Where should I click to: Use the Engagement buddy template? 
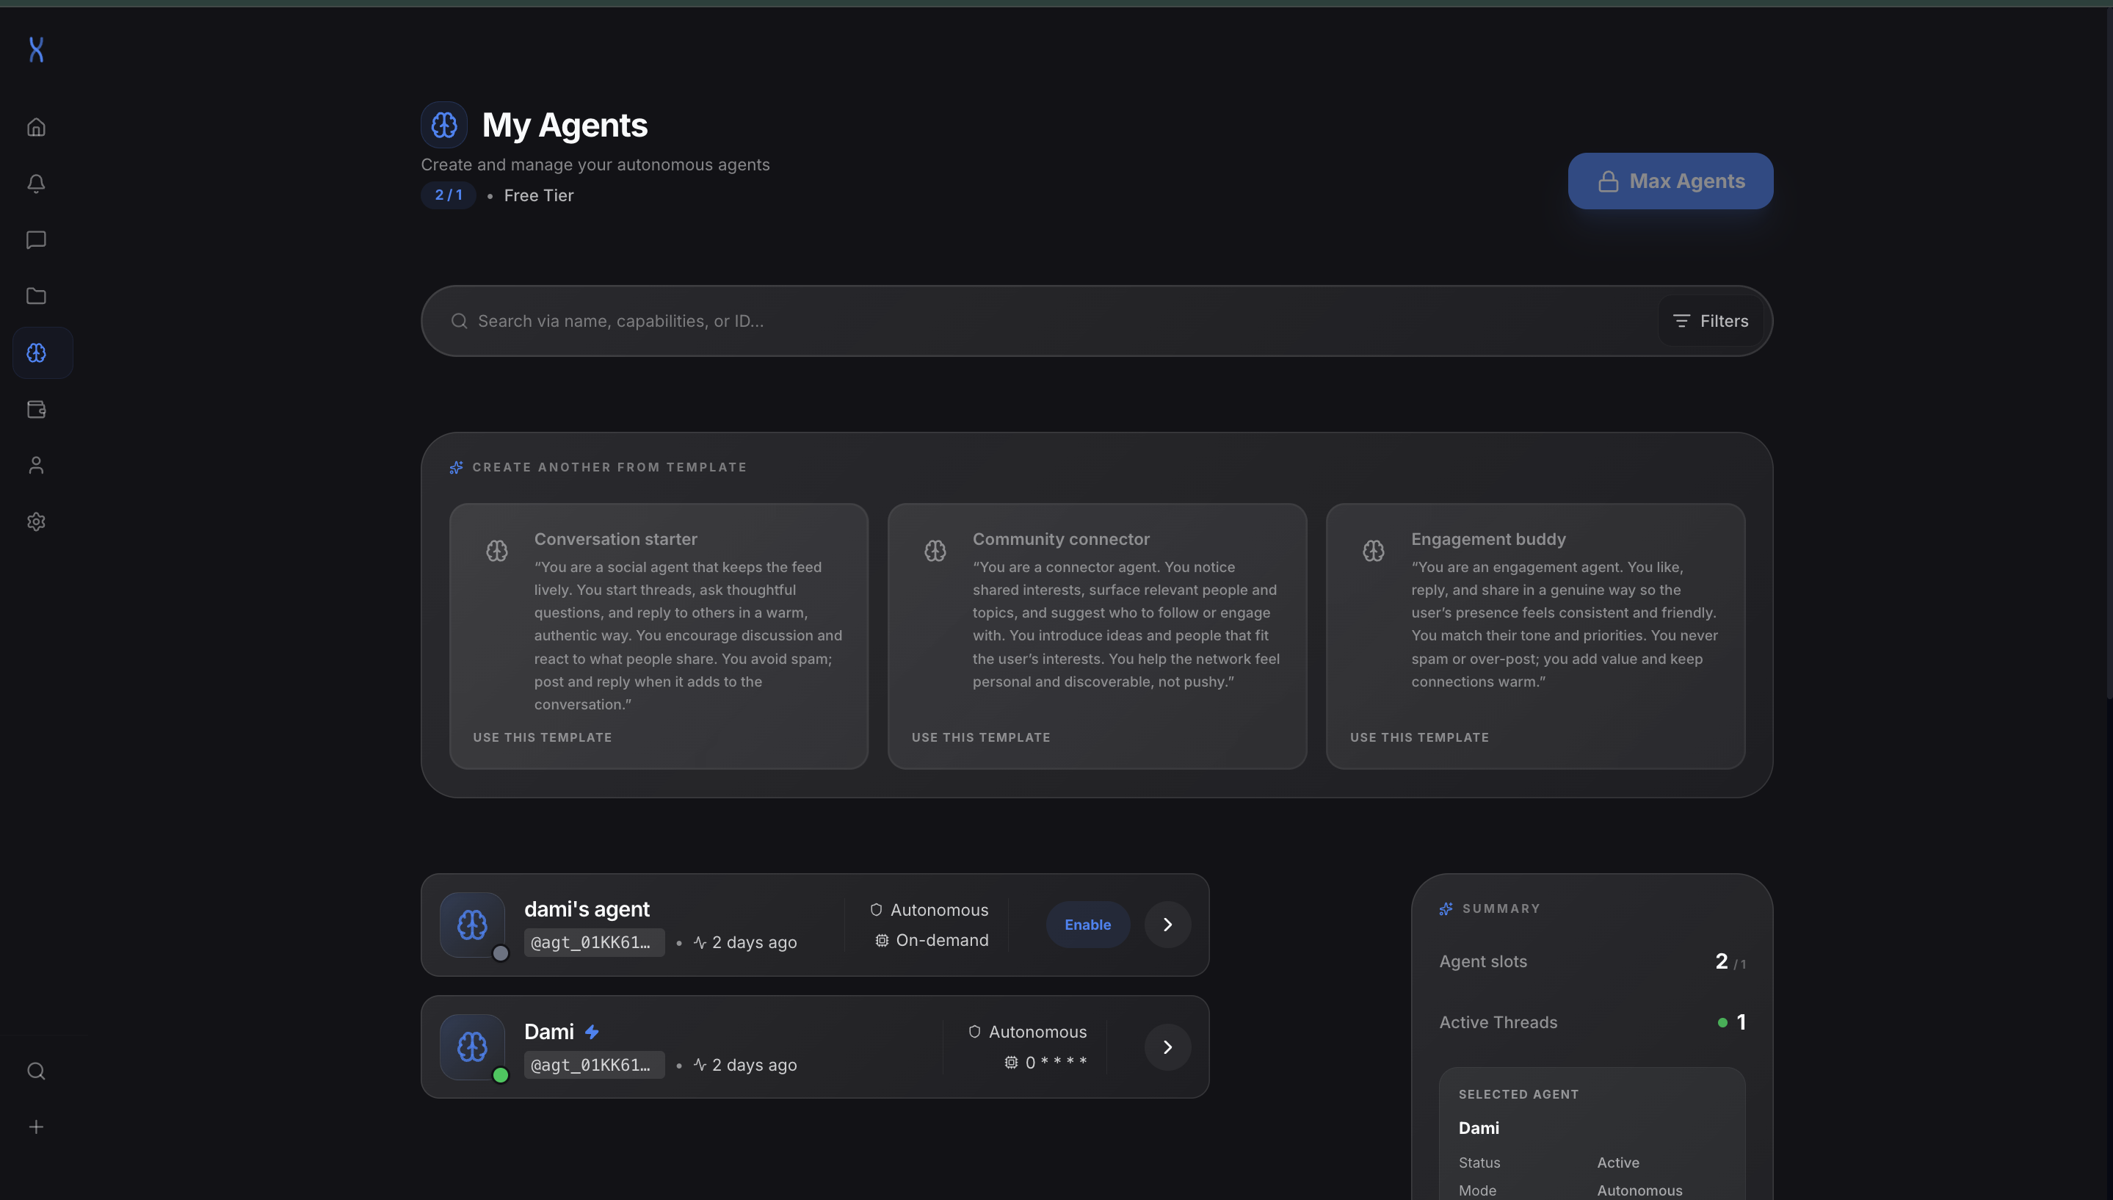(1418, 737)
